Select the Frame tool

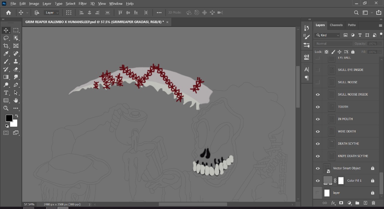tap(16, 46)
